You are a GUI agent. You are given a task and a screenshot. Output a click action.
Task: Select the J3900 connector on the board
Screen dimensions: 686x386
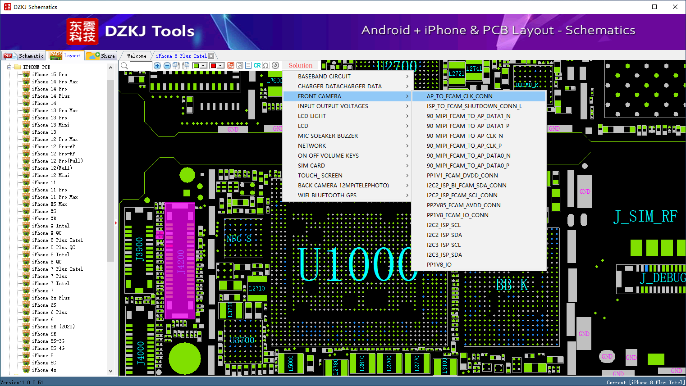click(139, 250)
